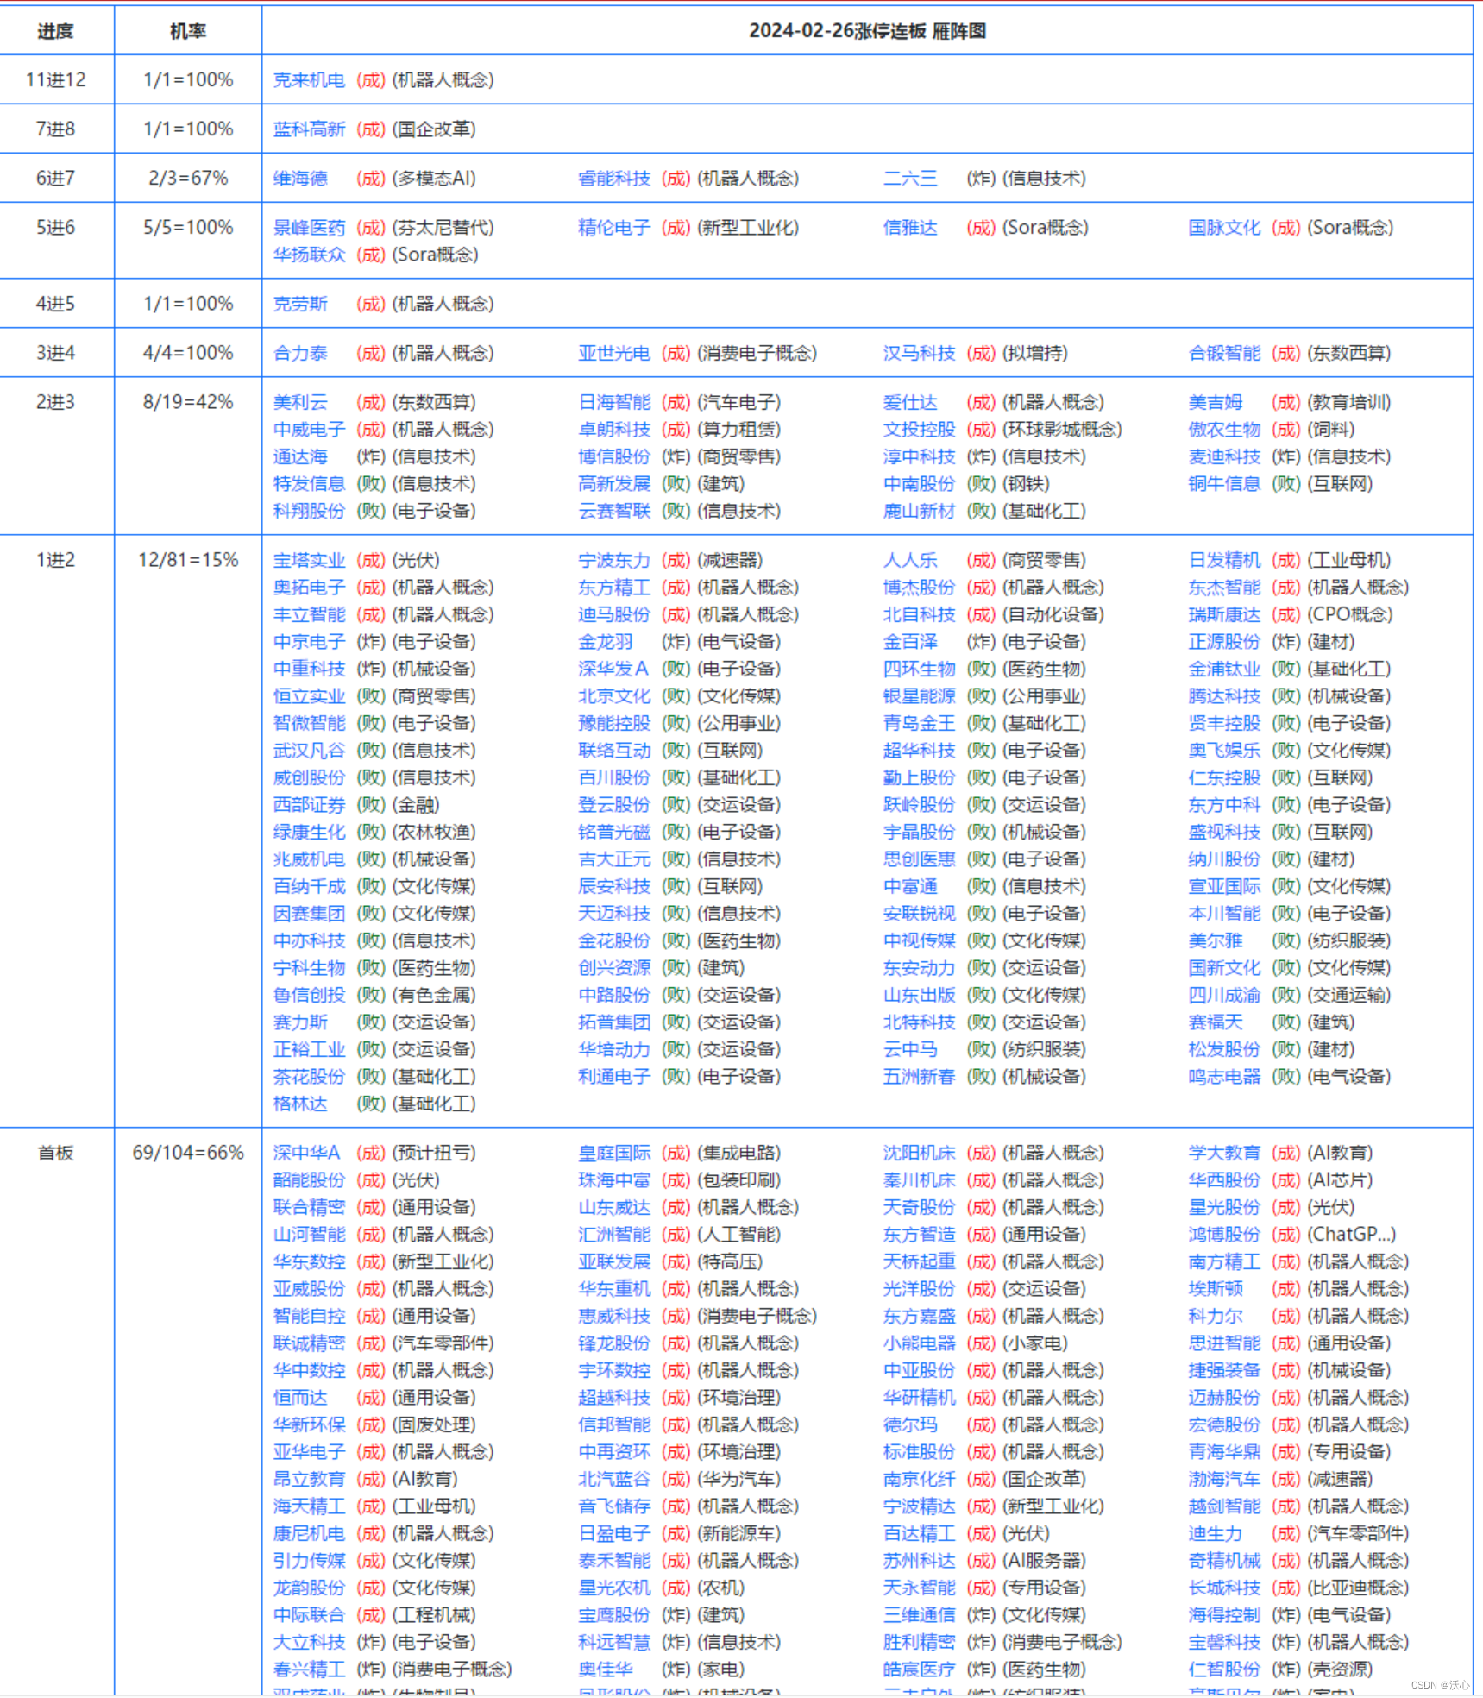
Task: Click 格林达 stock link
Action: pos(300,1104)
